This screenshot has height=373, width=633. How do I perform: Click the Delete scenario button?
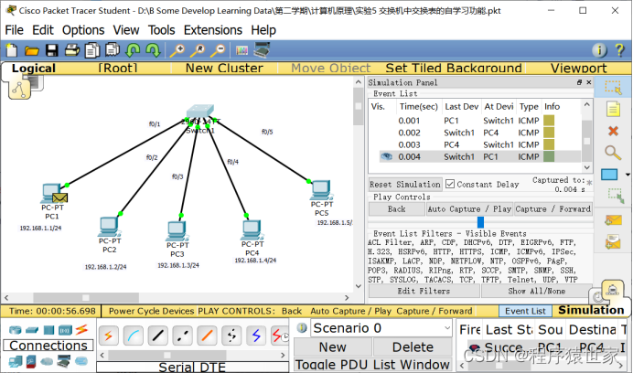tap(413, 347)
